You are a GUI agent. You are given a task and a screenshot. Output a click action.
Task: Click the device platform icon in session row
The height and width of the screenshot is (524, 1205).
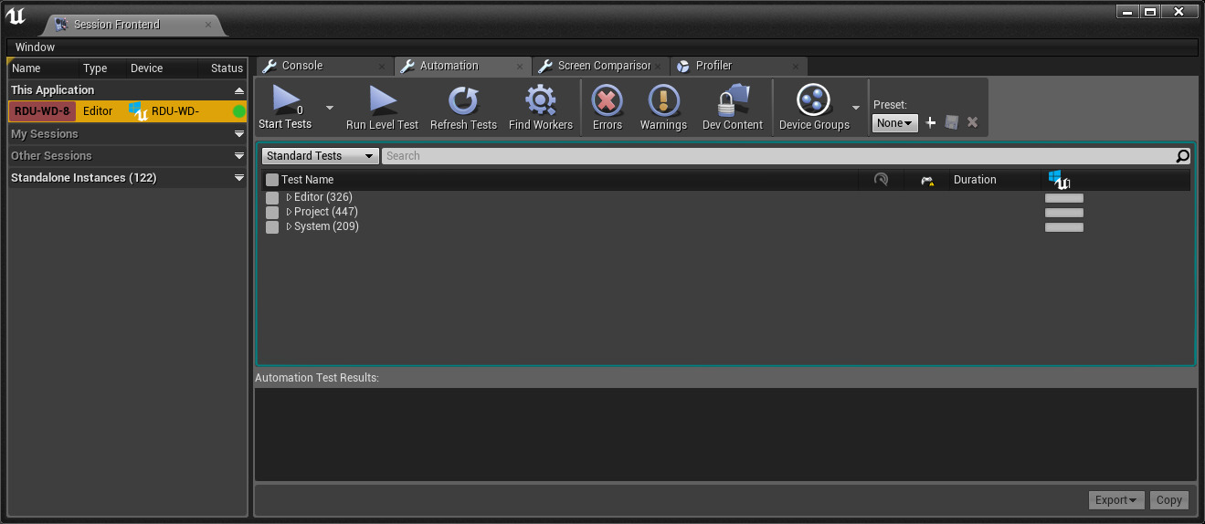tap(138, 111)
